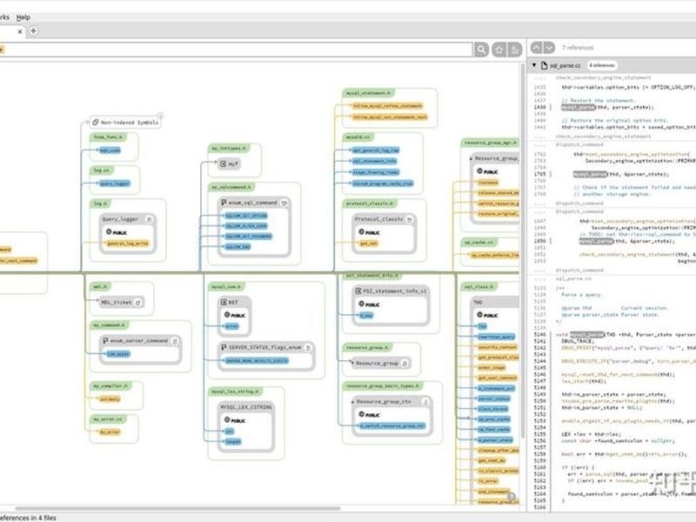This screenshot has height=522, width=696.
Task: Go to the previous reference arrow
Action: coord(537,47)
